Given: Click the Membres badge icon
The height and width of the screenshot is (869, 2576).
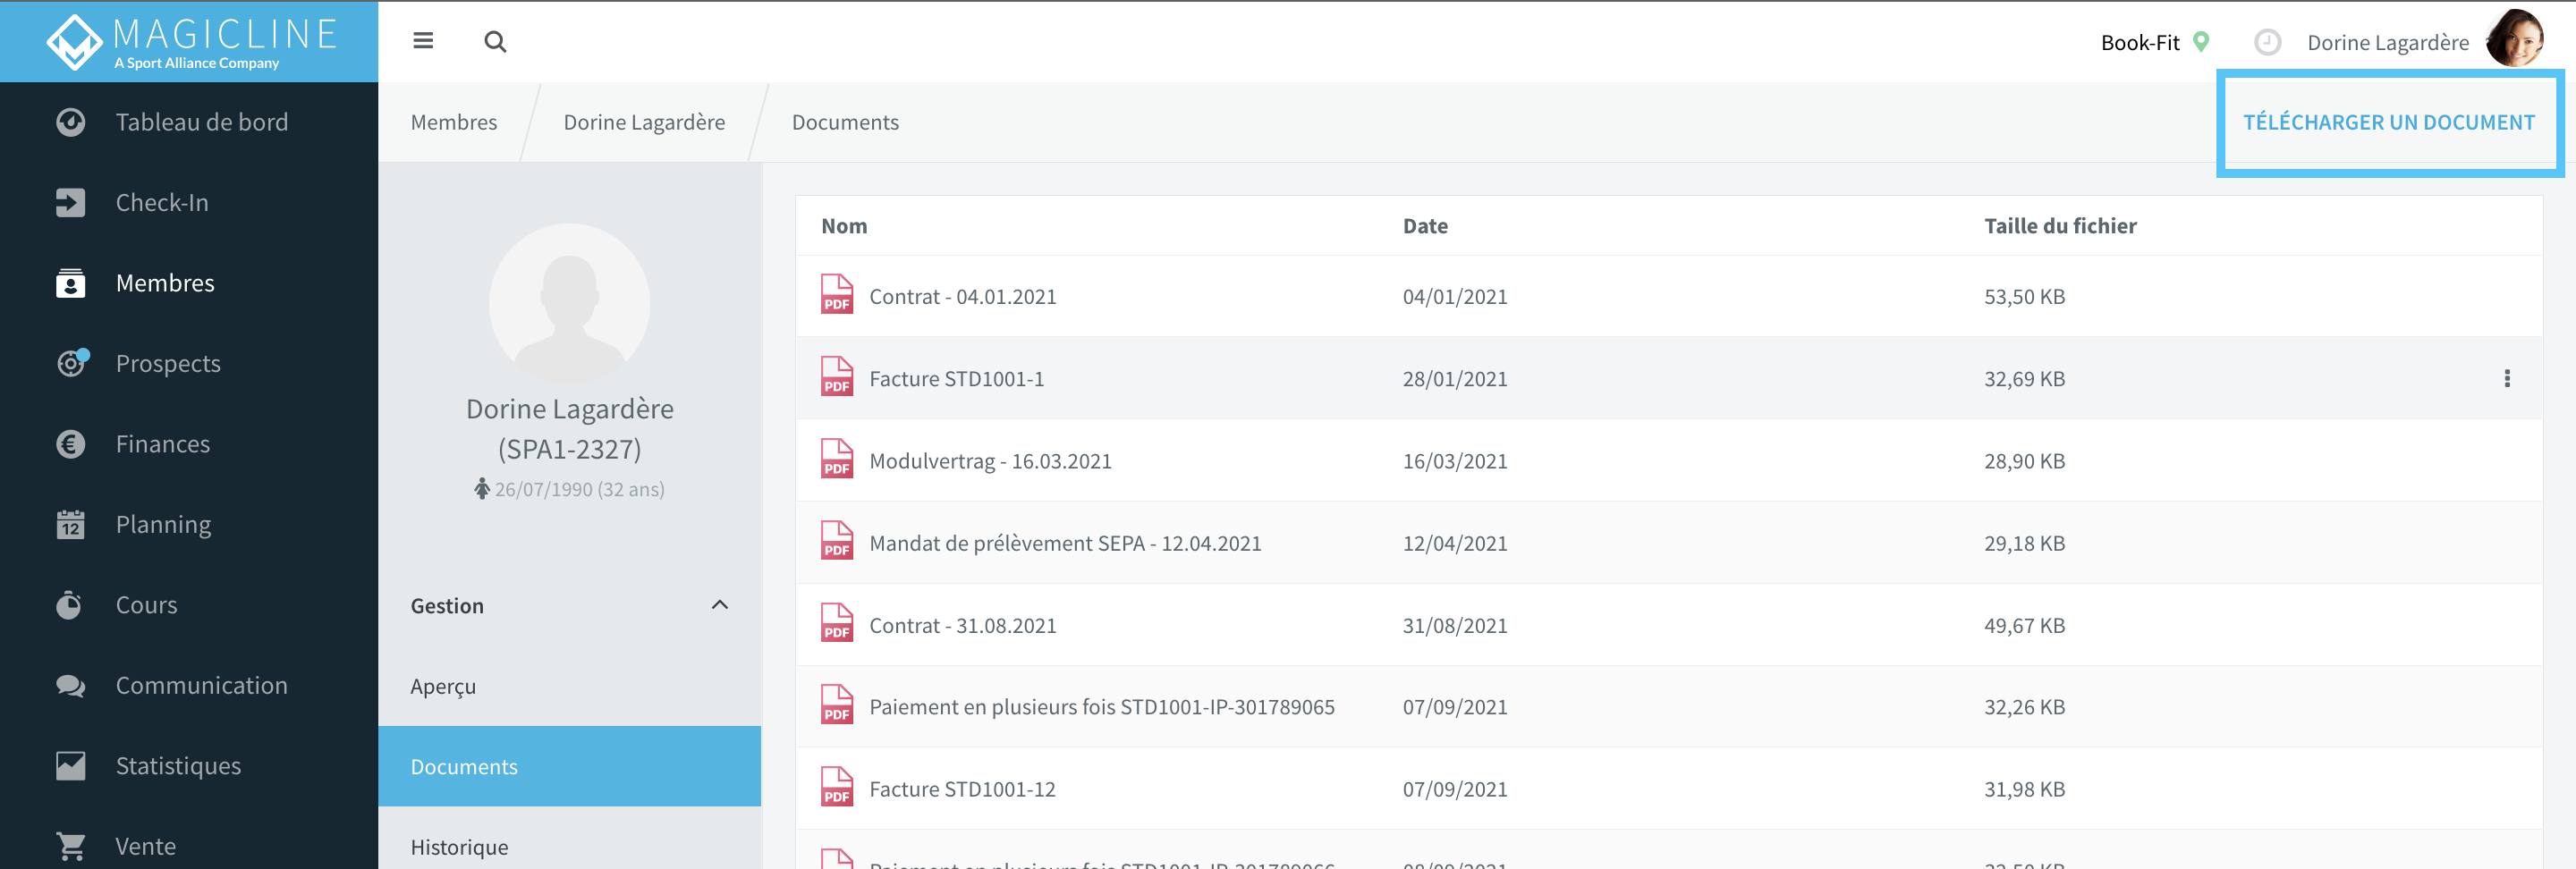Looking at the screenshot, I should [x=71, y=283].
